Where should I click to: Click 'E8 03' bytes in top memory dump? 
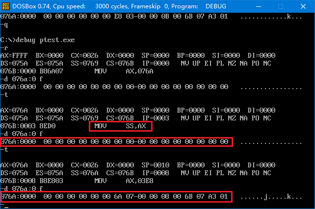point(124,17)
